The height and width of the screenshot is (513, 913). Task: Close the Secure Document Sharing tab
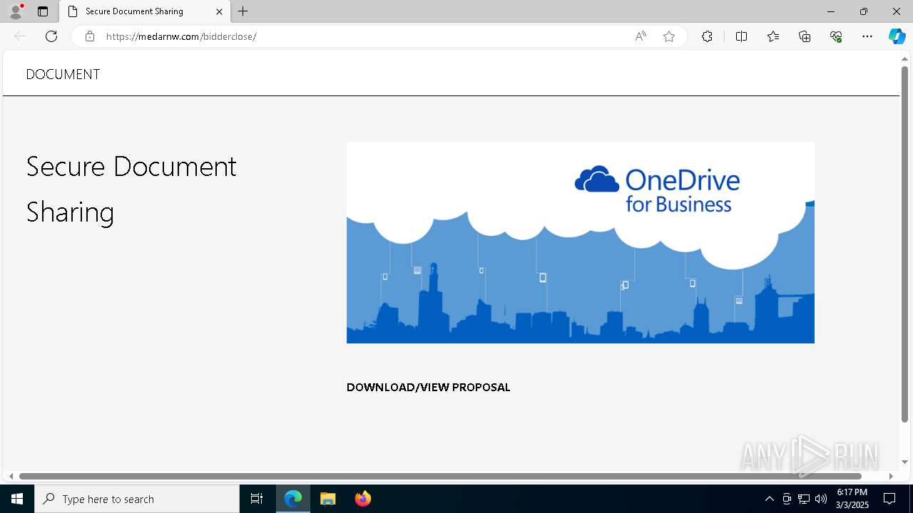pos(220,11)
